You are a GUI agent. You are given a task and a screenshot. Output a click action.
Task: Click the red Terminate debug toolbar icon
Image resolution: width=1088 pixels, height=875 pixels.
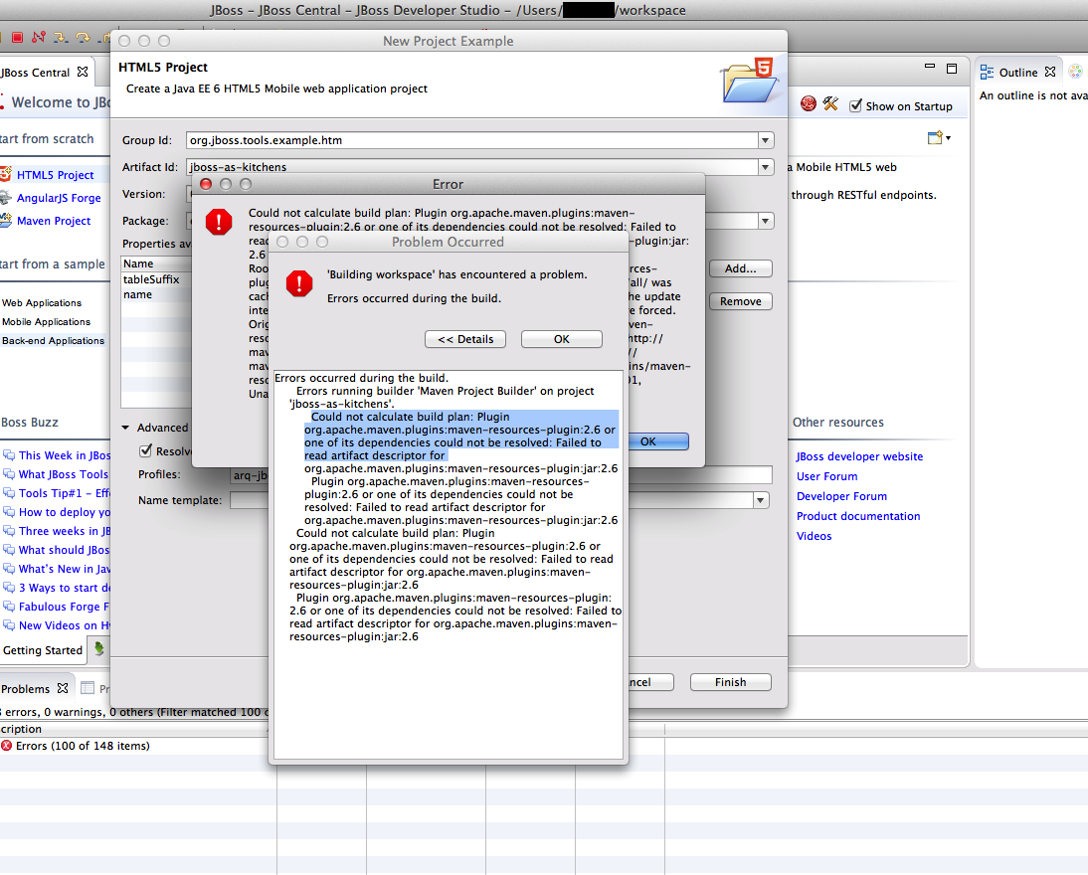click(17, 37)
